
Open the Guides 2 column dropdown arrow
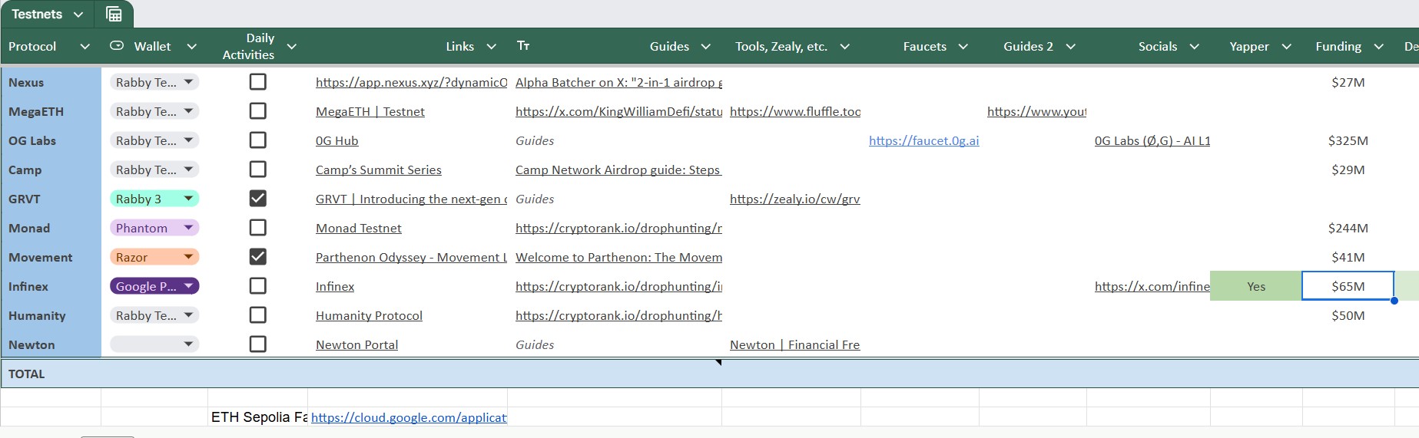(1071, 47)
